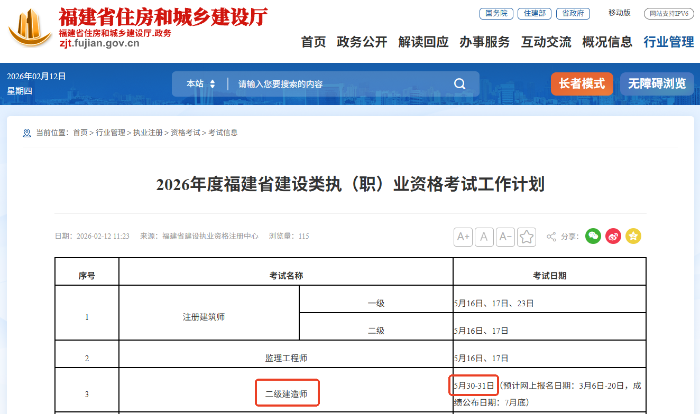Turn on 无障碍浏览 accessible browsing
Screen dimensions: 700x414
pyautogui.click(x=657, y=83)
